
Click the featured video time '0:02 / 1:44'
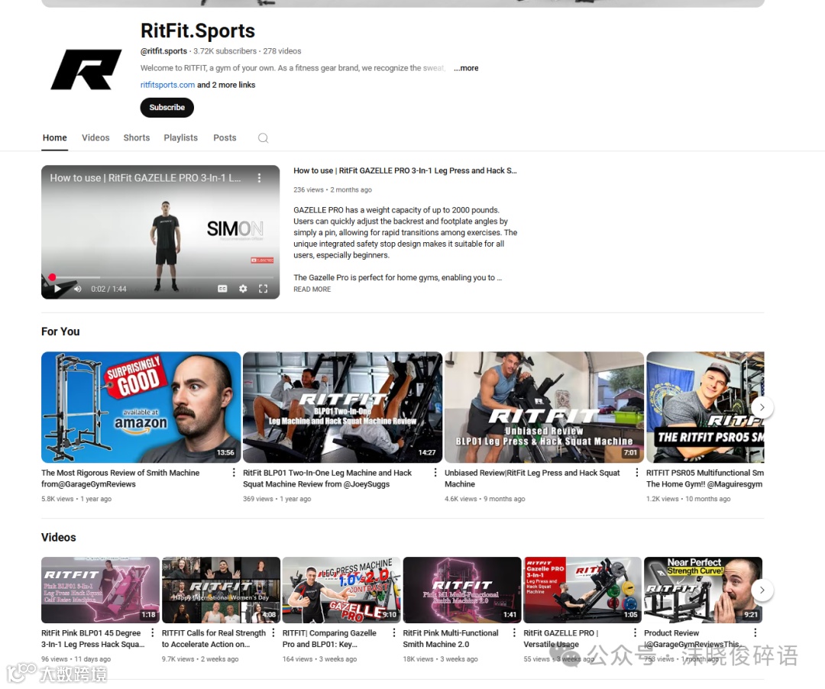point(108,289)
